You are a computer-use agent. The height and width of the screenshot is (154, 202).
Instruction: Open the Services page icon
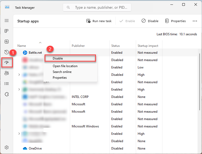pos(7,94)
